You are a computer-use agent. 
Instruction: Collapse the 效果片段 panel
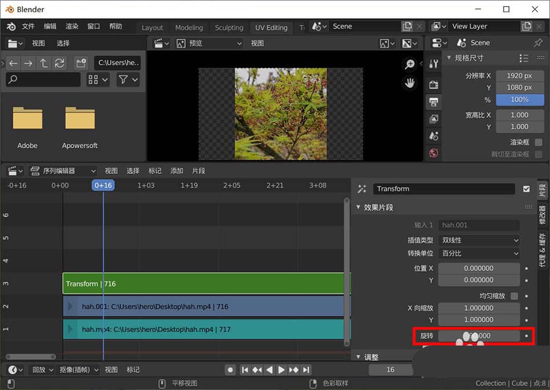(x=359, y=208)
